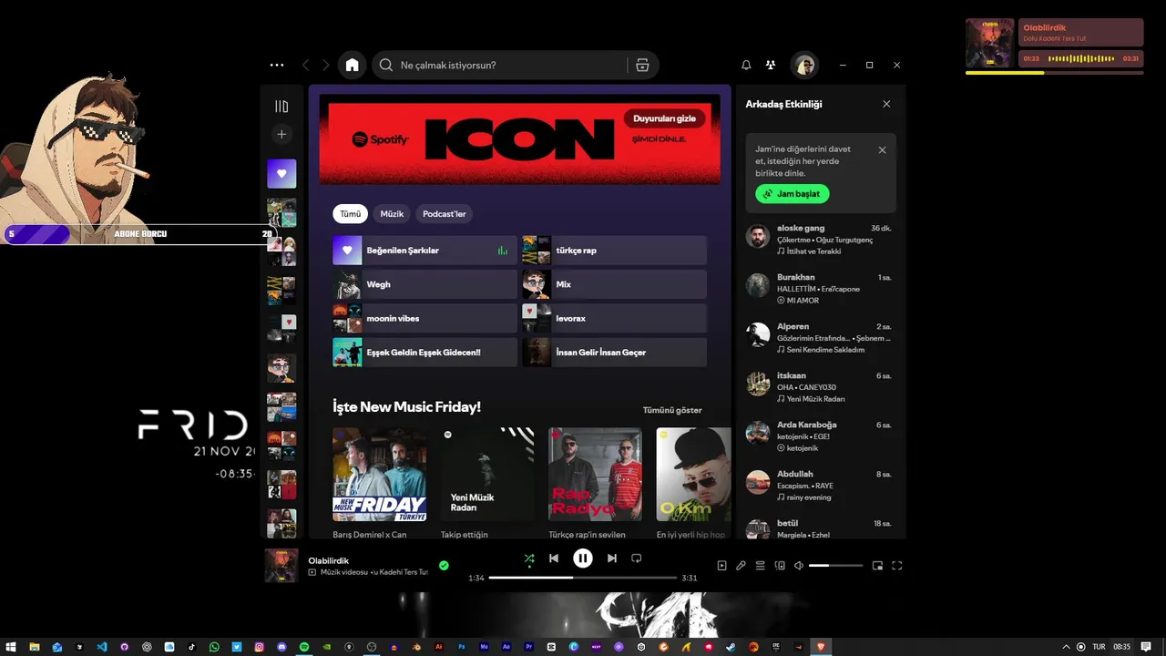Screen dimensions: 1166x656
Task: Open the Windows Start menu
Action: tap(11, 647)
